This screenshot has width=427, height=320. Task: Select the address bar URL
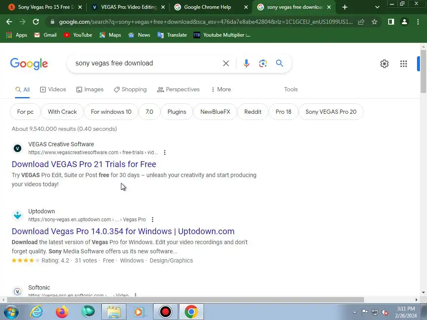(x=206, y=22)
